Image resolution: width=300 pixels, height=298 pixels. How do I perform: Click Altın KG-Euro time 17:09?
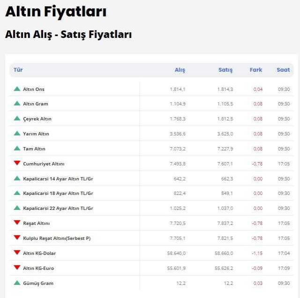click(x=284, y=268)
